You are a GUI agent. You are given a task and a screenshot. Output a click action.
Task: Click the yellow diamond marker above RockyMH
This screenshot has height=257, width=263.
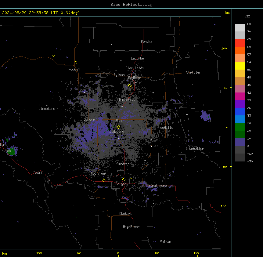(x=76, y=62)
